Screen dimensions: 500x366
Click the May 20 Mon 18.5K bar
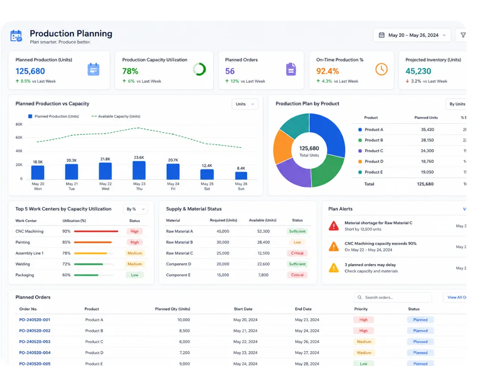point(38,172)
